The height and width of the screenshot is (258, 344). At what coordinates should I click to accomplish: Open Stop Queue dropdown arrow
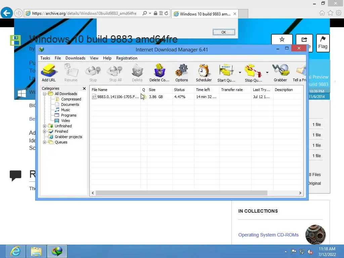[x=267, y=73]
